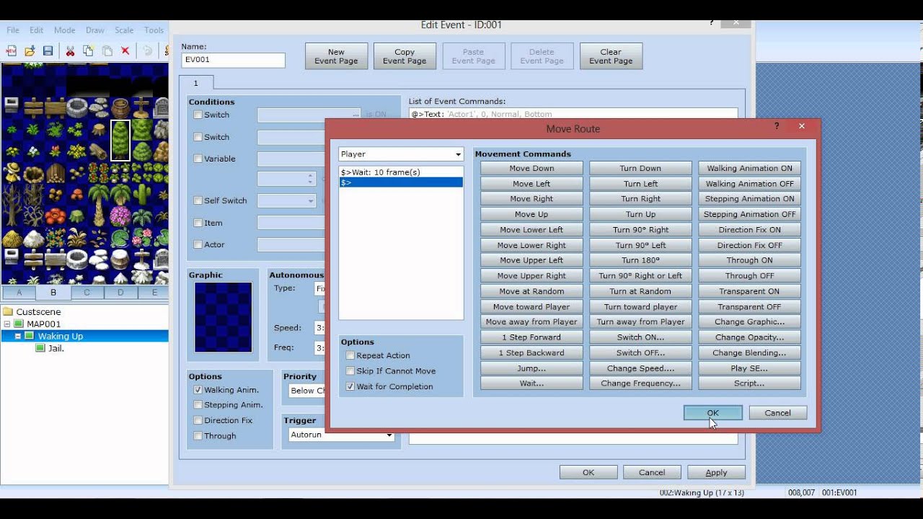923x519 pixels.
Task: Click the red X Delete toolbar icon
Action: coord(125,51)
